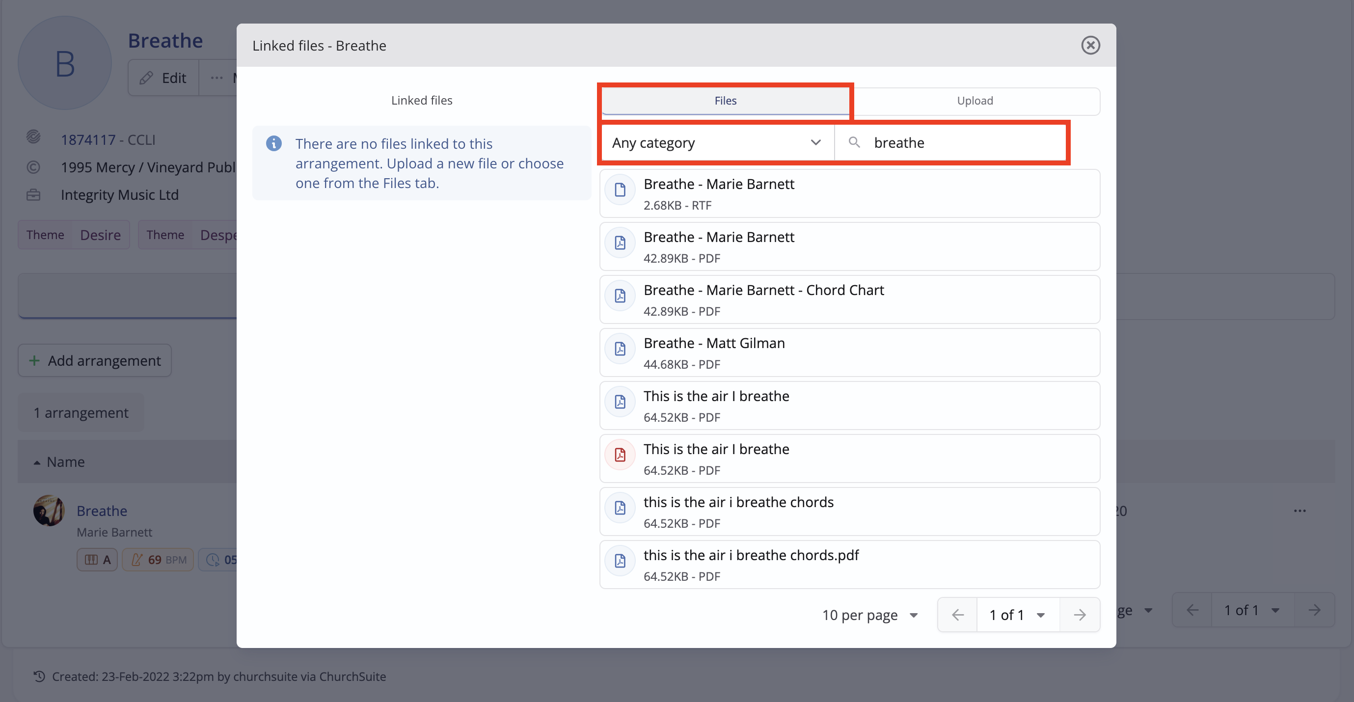Open the Breathe arrangement thumbnail
Viewport: 1354px width, 702px height.
(48, 510)
